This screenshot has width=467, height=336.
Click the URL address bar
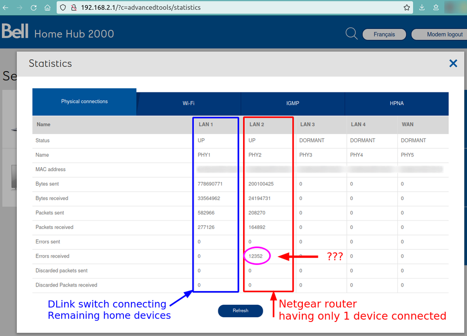(x=234, y=7)
